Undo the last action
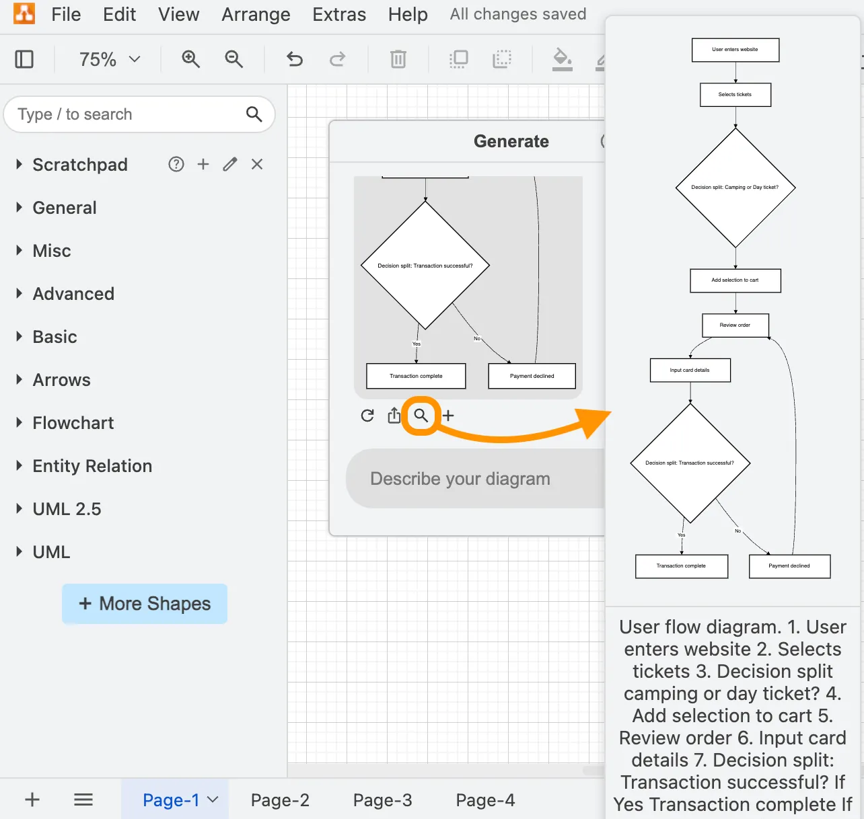The image size is (864, 819). (295, 59)
